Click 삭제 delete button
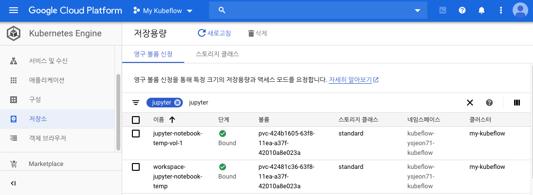The height and width of the screenshot is (195, 533). click(x=258, y=33)
